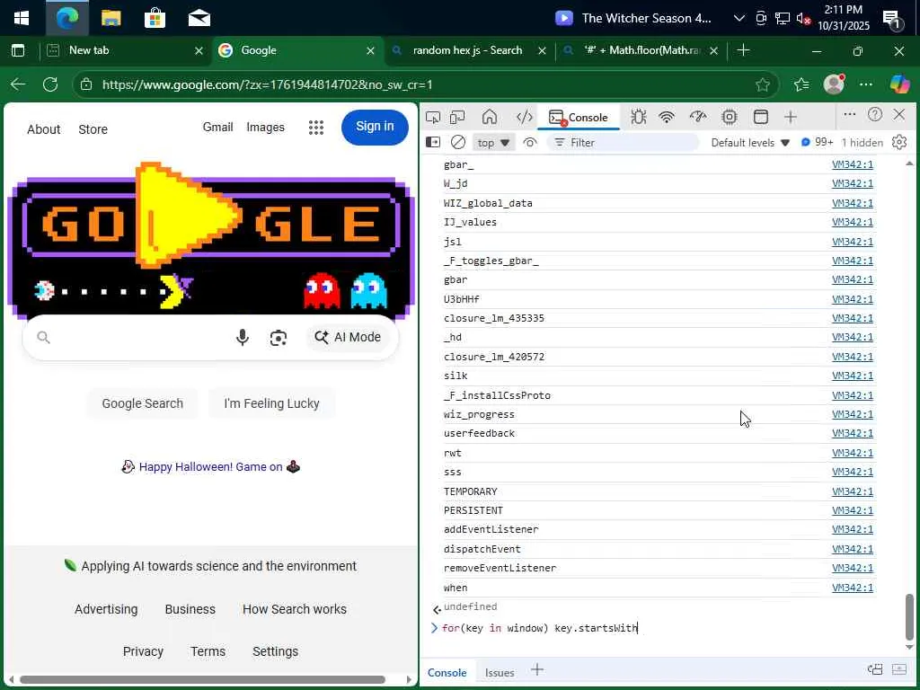Open DevTools customize ellipsis menu

coord(849,114)
